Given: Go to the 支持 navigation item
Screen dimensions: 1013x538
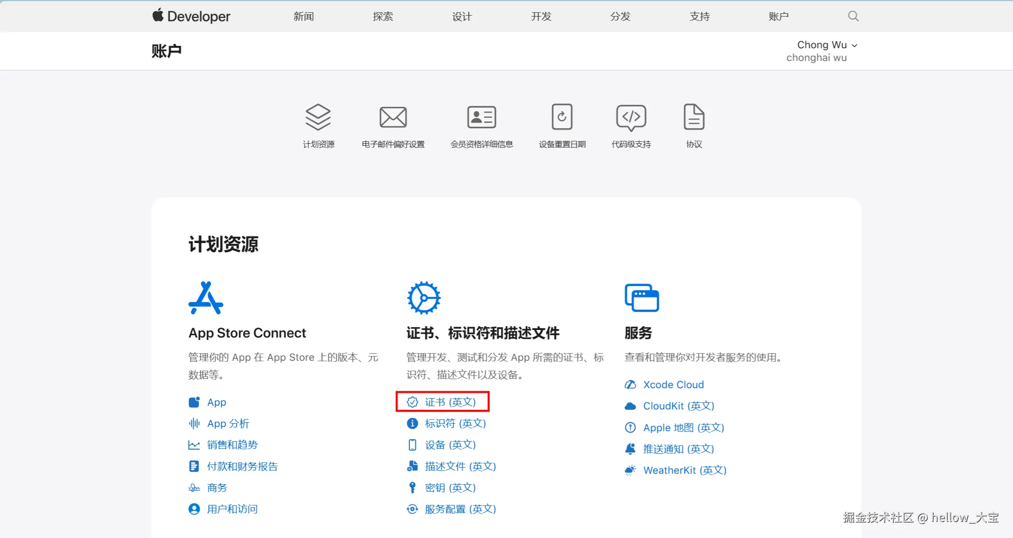Looking at the screenshot, I should 699,17.
